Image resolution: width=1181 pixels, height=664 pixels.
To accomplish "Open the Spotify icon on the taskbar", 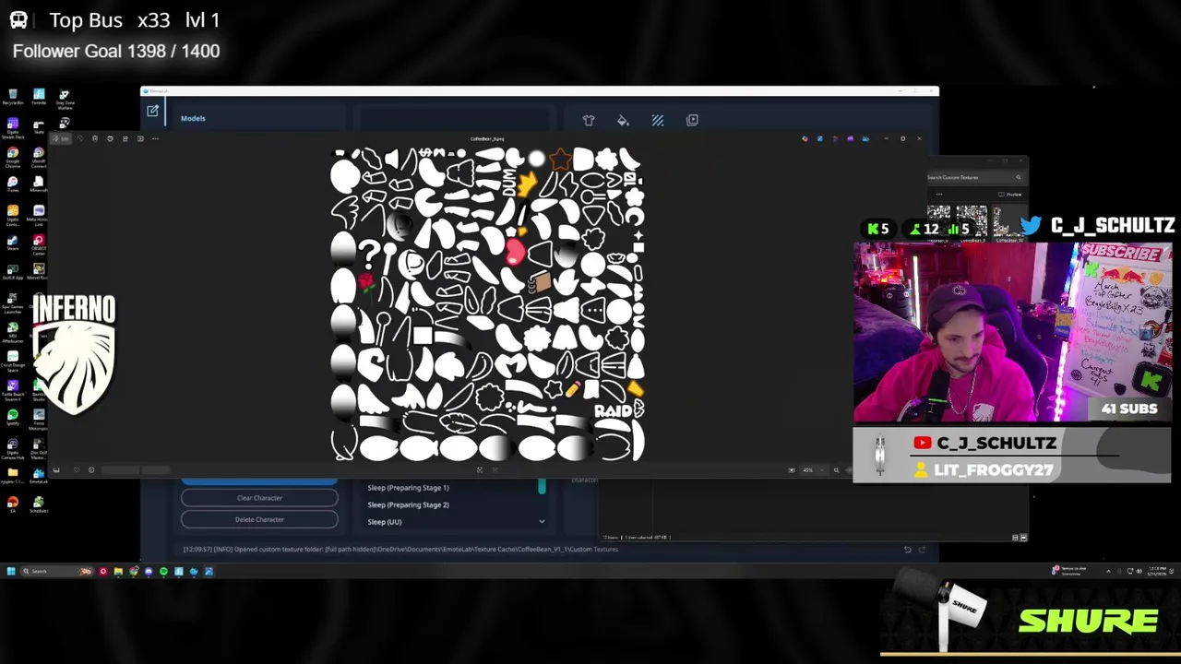I will [x=163, y=572].
